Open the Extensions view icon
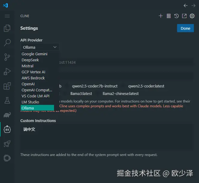This screenshot has height=183, width=199. click(7, 86)
